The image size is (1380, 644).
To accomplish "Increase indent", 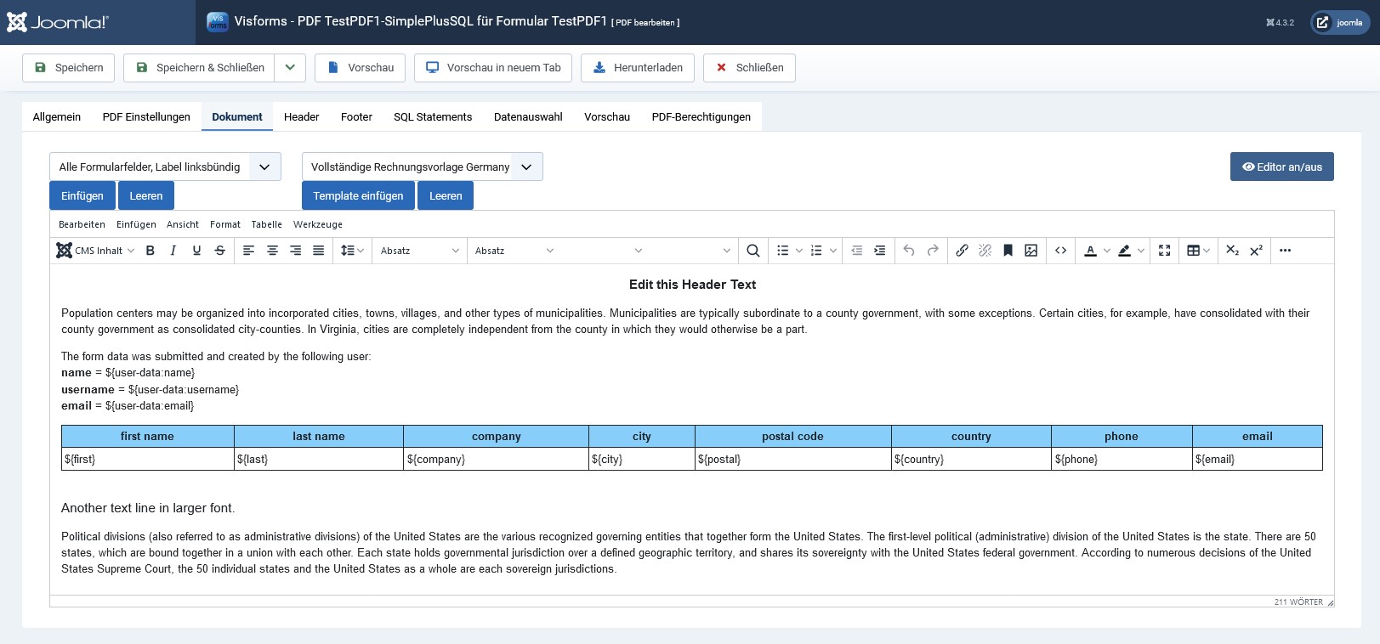I will click(879, 251).
